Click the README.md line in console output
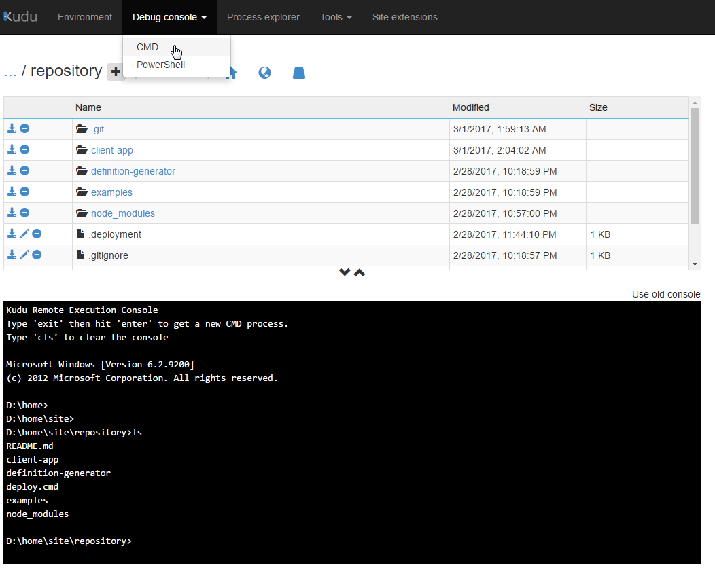 coord(30,446)
